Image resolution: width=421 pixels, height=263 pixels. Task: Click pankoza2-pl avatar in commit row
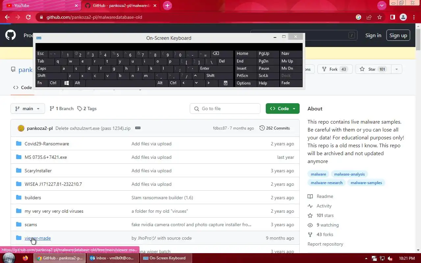(x=21, y=128)
